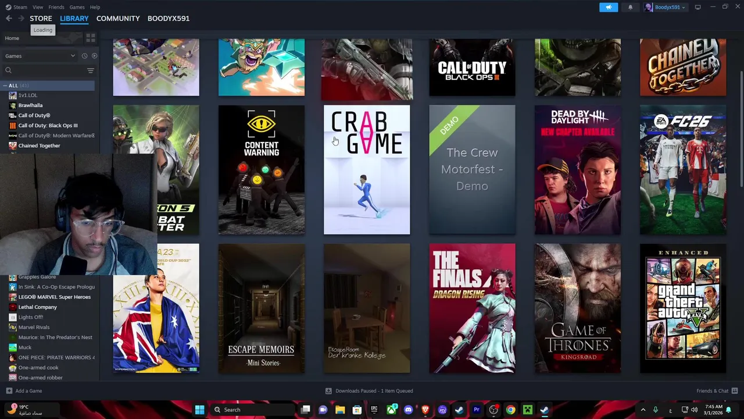Go back with the left arrow
The width and height of the screenshot is (744, 419).
click(9, 19)
